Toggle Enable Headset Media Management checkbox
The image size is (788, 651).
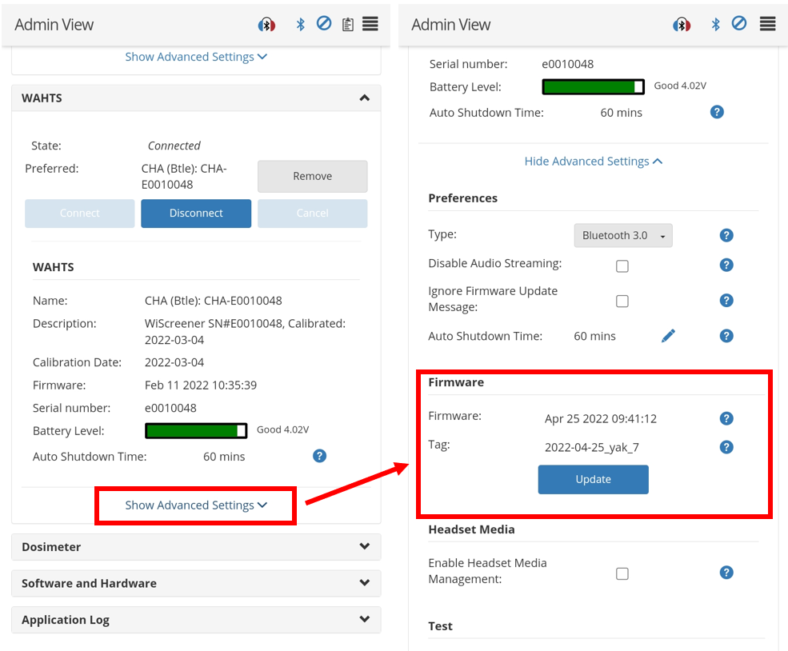622,573
